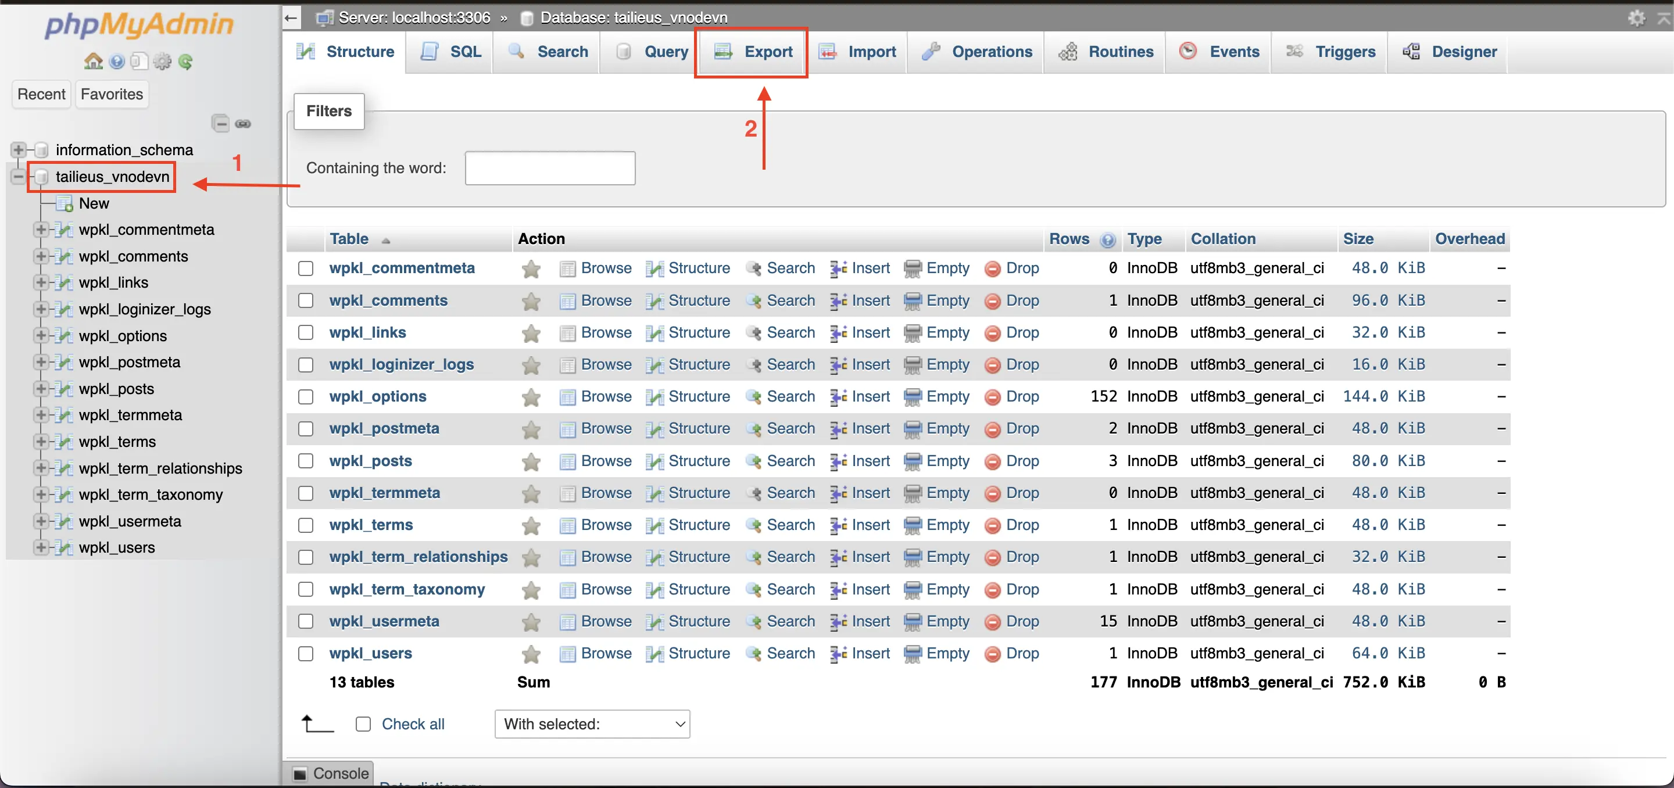Image resolution: width=1674 pixels, height=788 pixels.
Task: Check the wpkl_links row checkbox
Action: 305,332
